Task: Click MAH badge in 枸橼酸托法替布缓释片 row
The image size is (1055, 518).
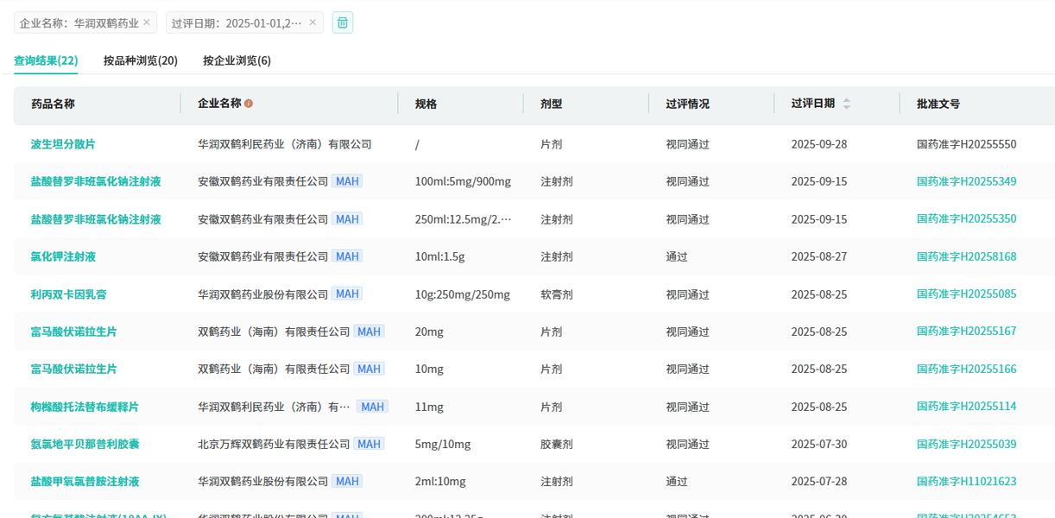Action: coord(372,407)
